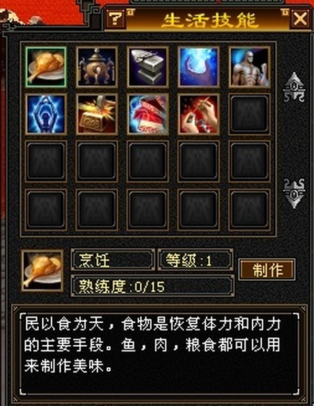Click the 熟练度 proficiency progress bar
The height and width of the screenshot is (406, 314).
[153, 286]
